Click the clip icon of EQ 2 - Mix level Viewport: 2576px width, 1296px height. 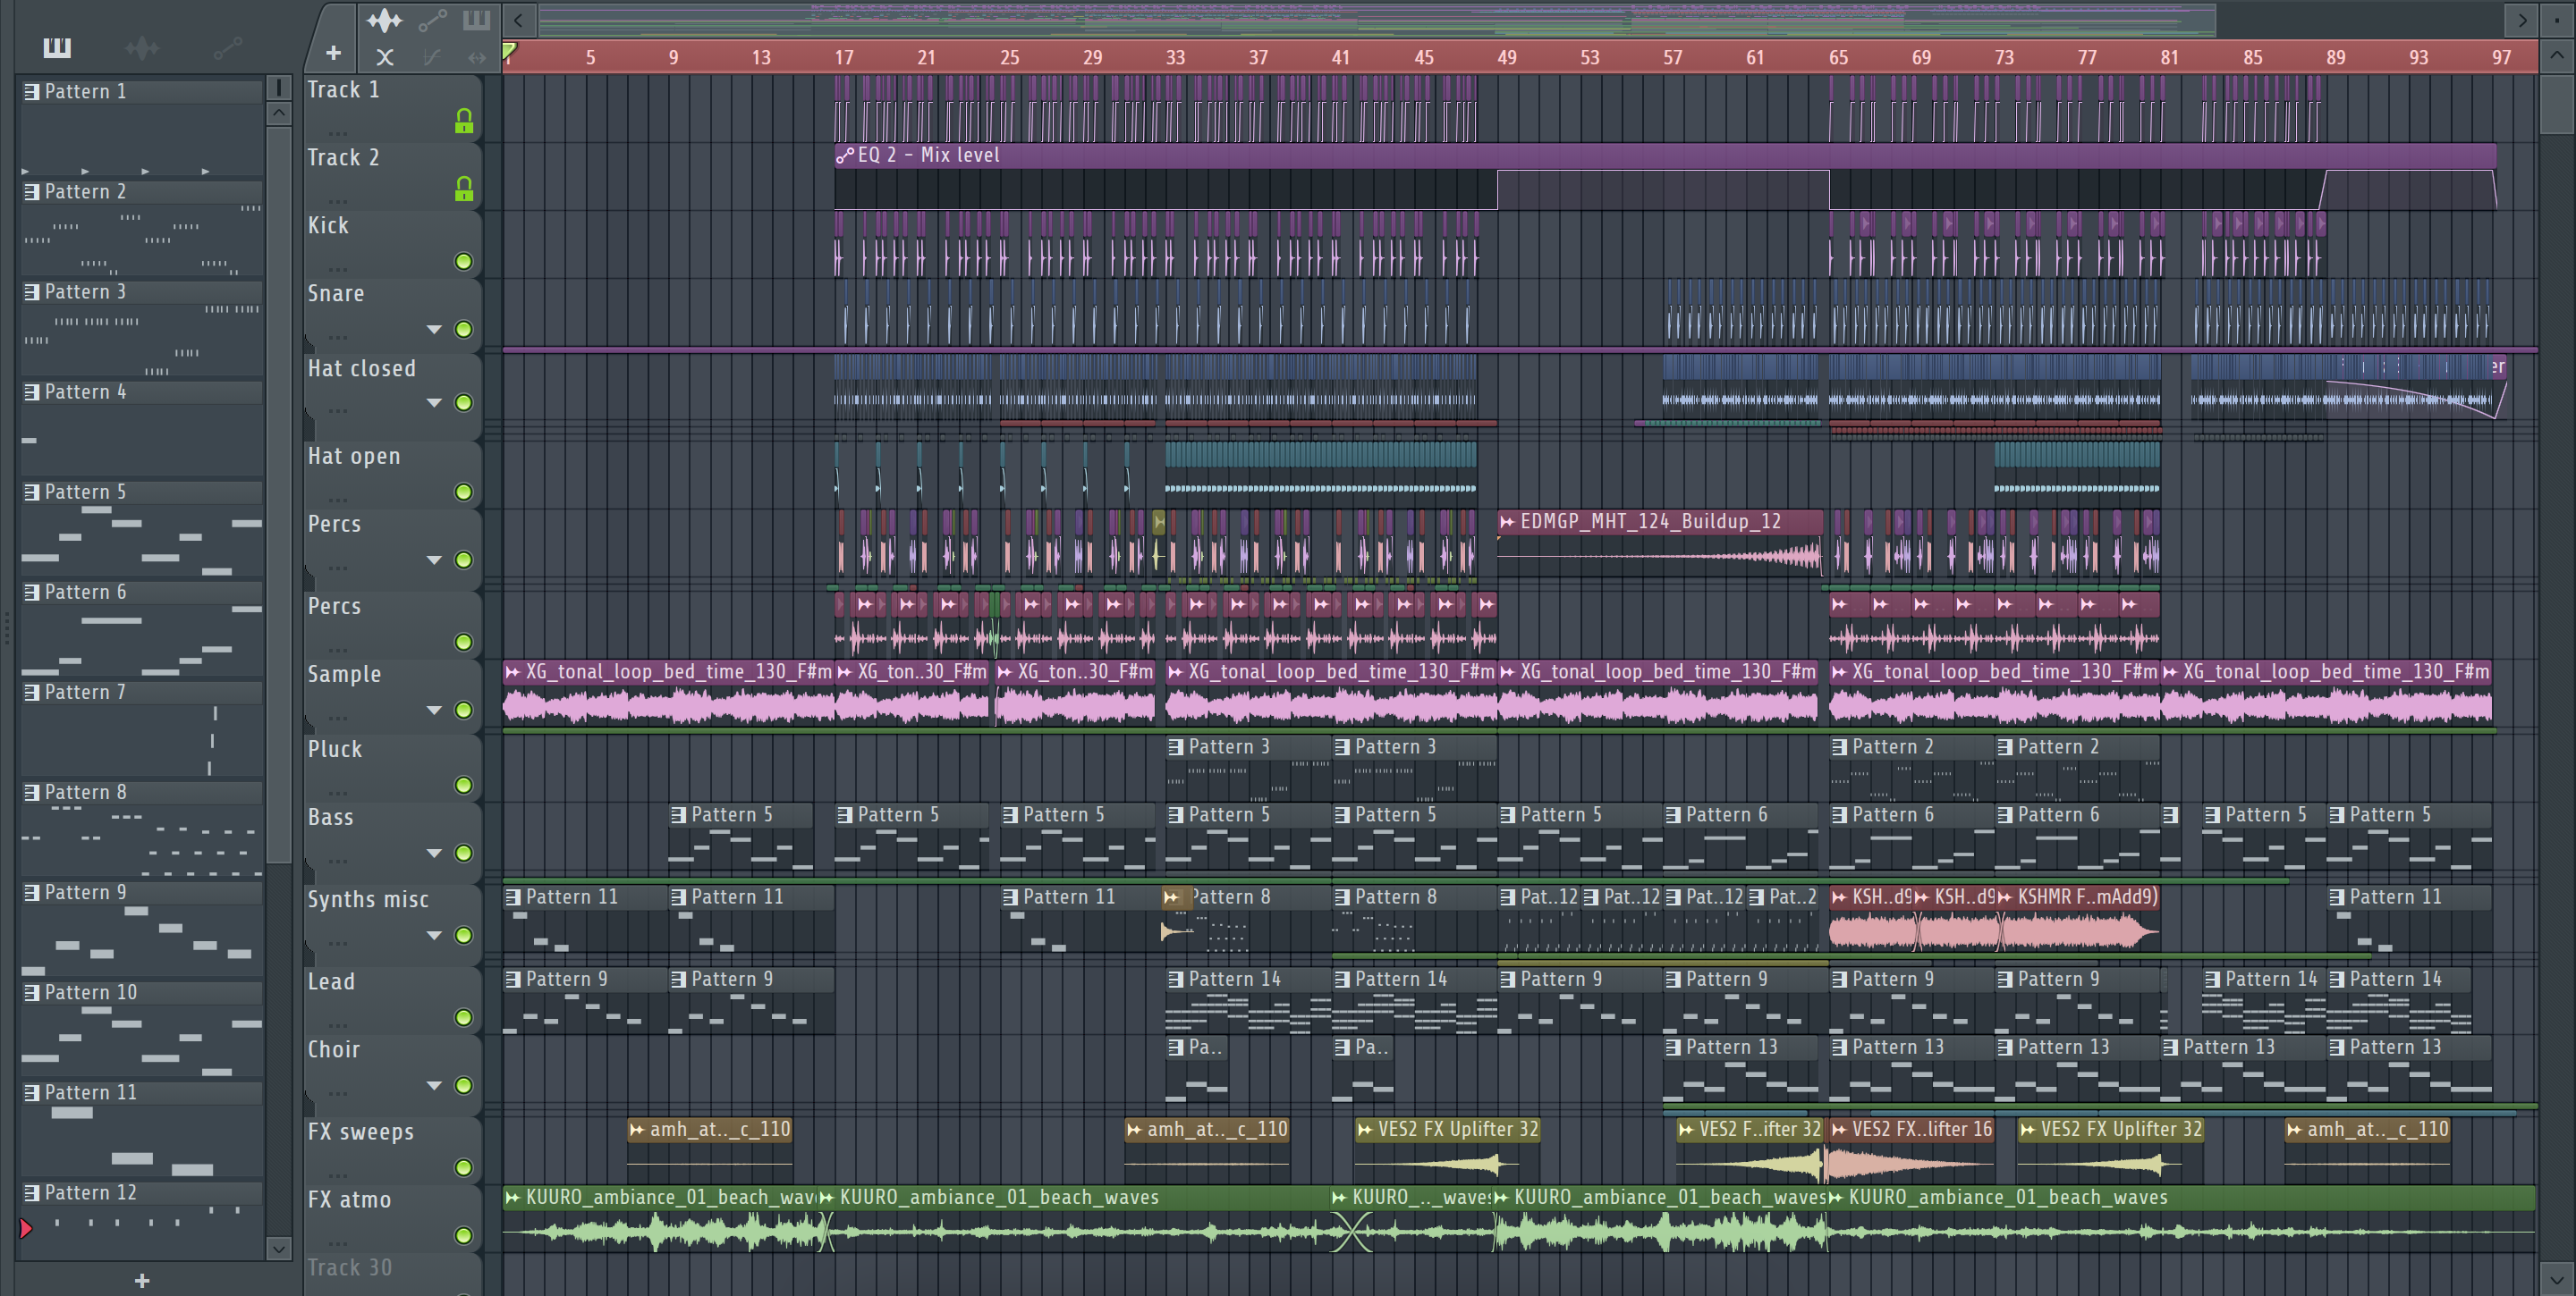pyautogui.click(x=845, y=155)
